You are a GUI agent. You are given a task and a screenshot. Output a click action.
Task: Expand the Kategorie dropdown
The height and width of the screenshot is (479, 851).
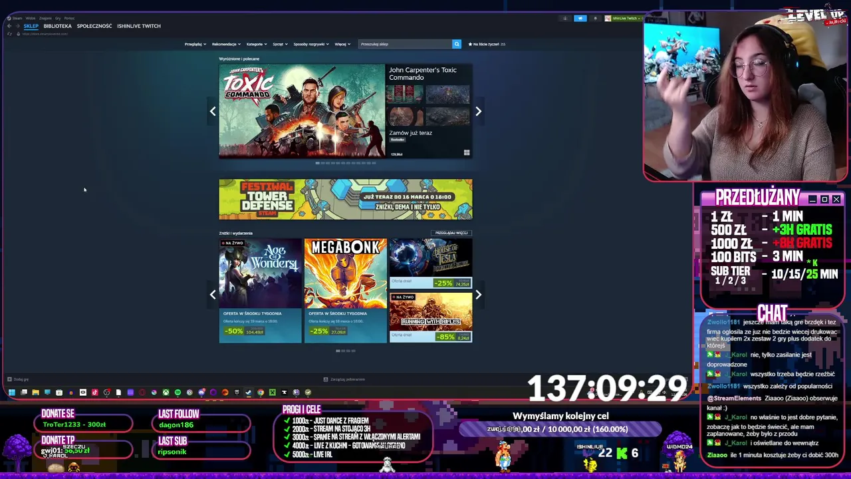click(x=257, y=44)
